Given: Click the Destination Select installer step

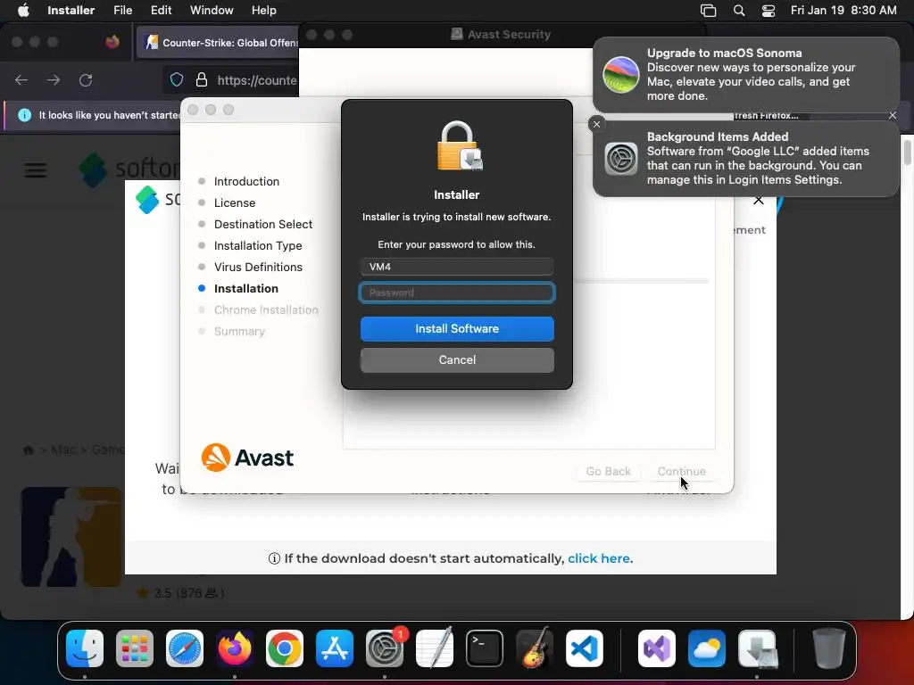Looking at the screenshot, I should (x=263, y=224).
